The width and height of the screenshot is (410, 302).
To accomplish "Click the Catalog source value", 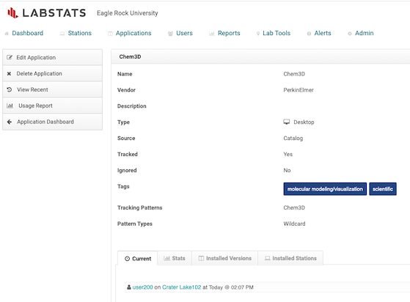I will pyautogui.click(x=293, y=139).
